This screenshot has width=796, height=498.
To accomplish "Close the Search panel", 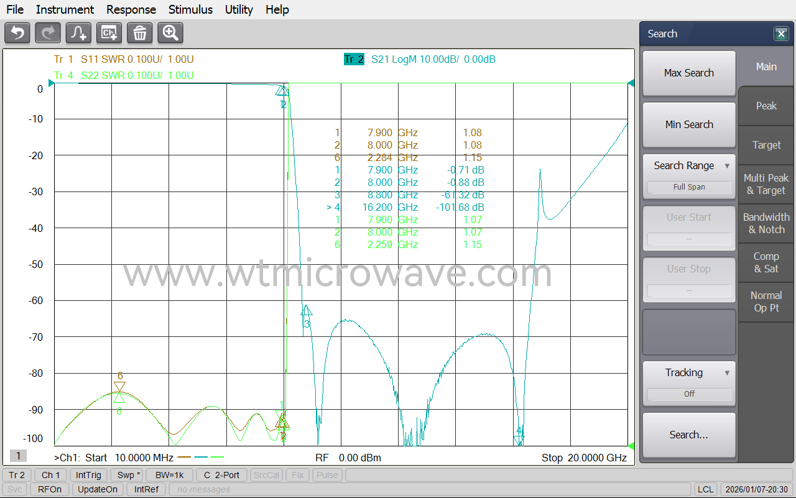I will pyautogui.click(x=781, y=34).
